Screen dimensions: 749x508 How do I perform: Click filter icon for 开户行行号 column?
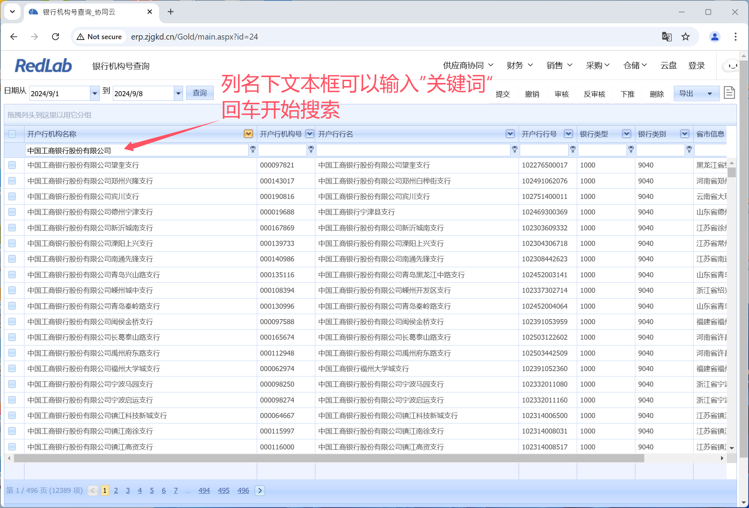point(573,149)
